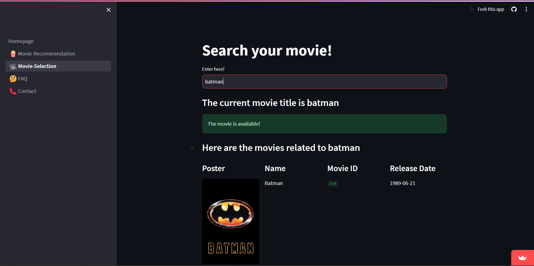Open the GitHub repository icon
This screenshot has height=266, width=534.
coord(514,9)
